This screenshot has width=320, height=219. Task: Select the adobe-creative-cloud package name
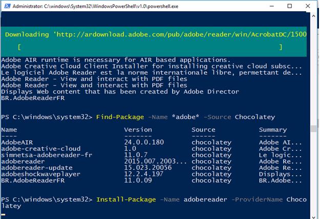(41, 149)
